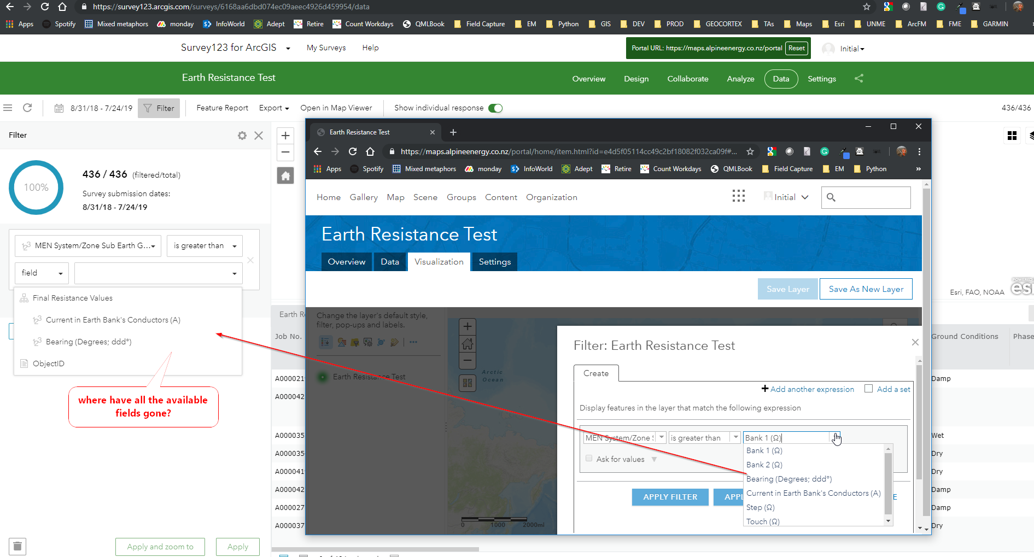Click the portal search input box
The width and height of the screenshot is (1034, 557).
pyautogui.click(x=866, y=197)
